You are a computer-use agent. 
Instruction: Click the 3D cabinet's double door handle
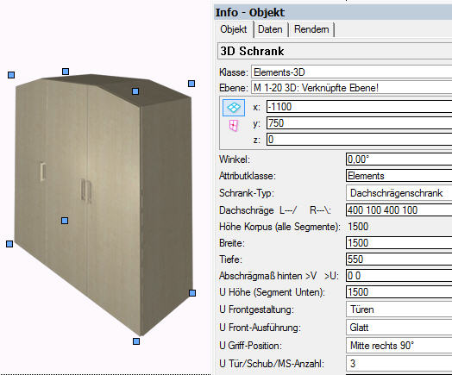click(86, 190)
